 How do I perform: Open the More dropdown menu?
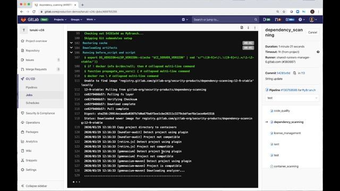tap(91, 20)
